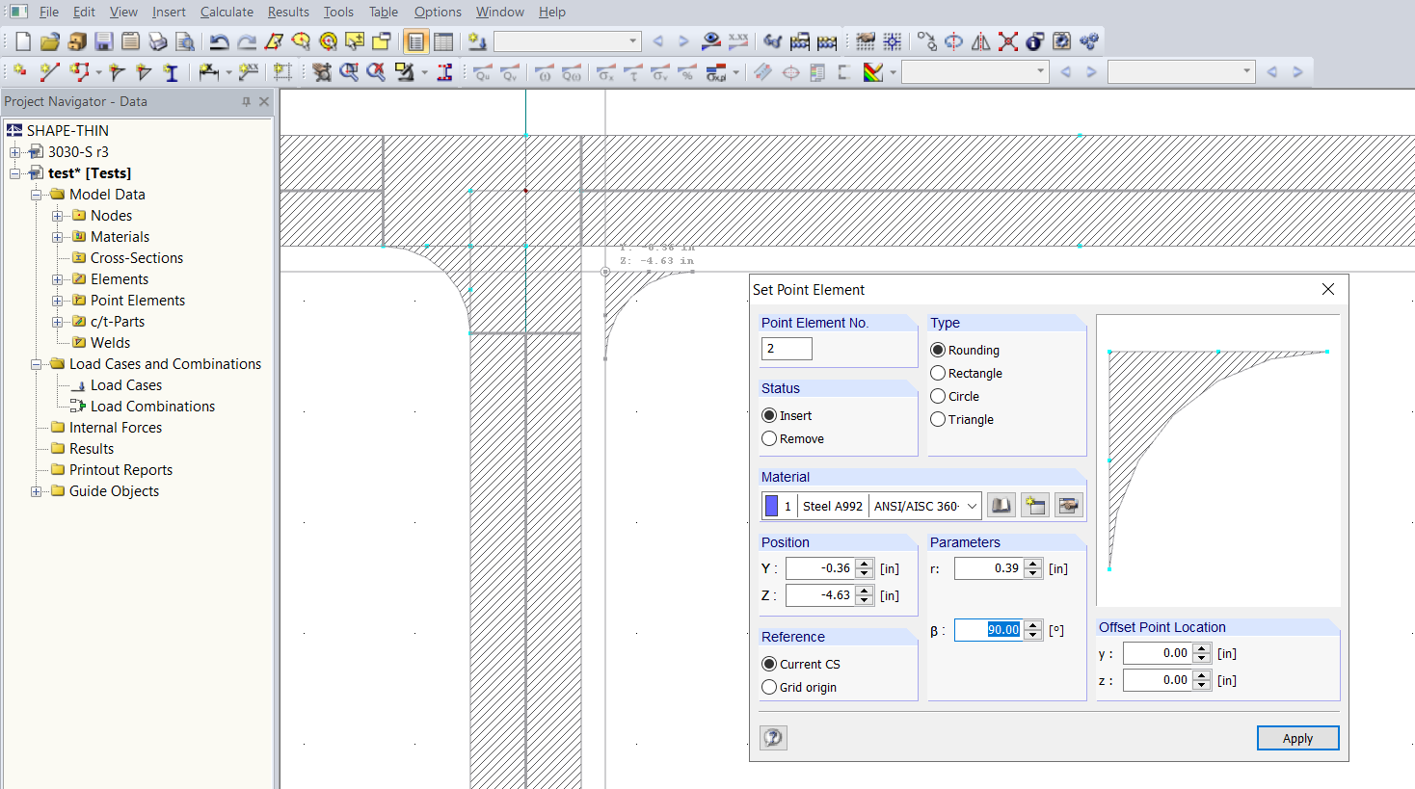The width and height of the screenshot is (1415, 789).
Task: Set the status to Remove
Action: (769, 439)
